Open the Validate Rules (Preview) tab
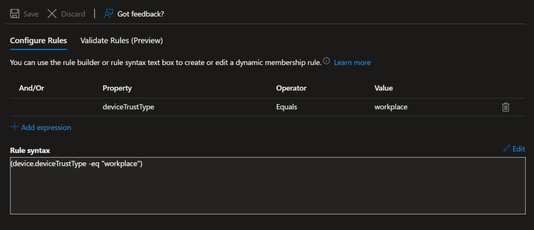The height and width of the screenshot is (230, 534). [122, 41]
